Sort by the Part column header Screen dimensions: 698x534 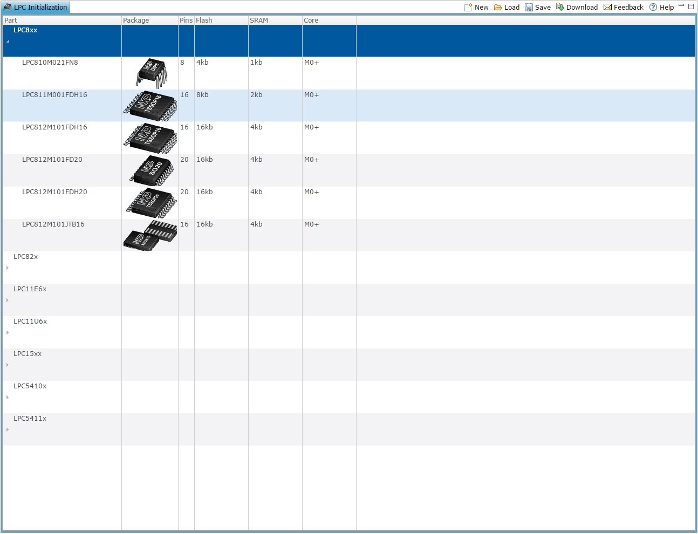click(x=11, y=20)
